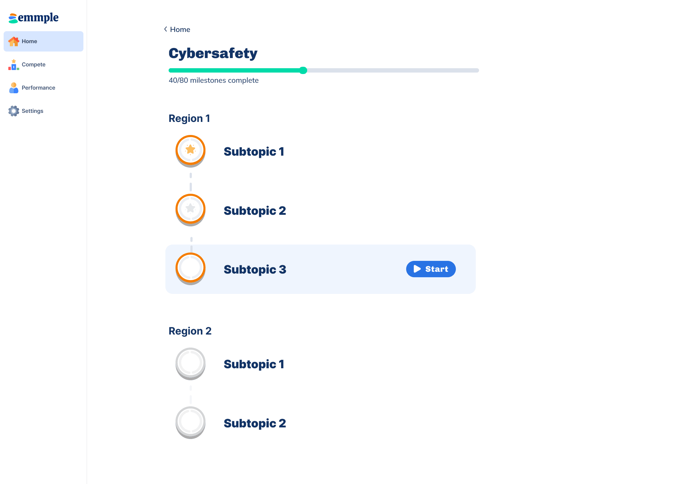The width and height of the screenshot is (697, 484).
Task: Click Region 1 Subtopic 2 gray star badge
Action: point(190,209)
